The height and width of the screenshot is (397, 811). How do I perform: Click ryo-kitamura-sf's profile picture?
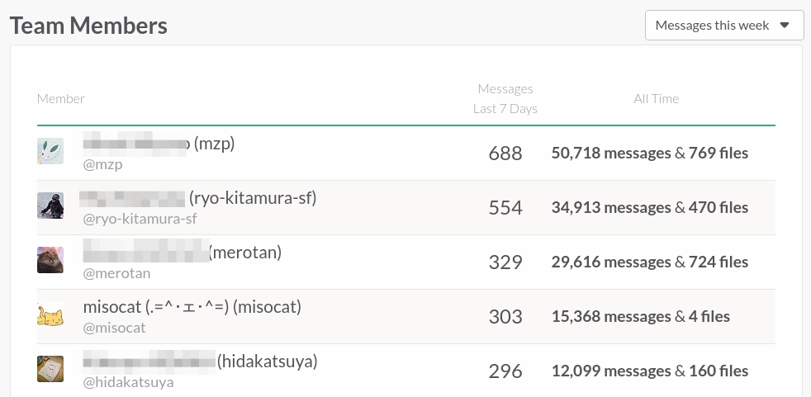point(50,206)
